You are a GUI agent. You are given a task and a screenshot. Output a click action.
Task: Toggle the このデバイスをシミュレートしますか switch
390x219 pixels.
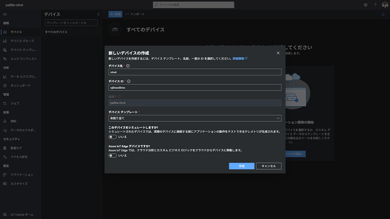112,137
